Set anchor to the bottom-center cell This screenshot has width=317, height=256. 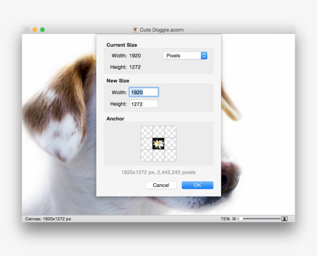click(158, 155)
